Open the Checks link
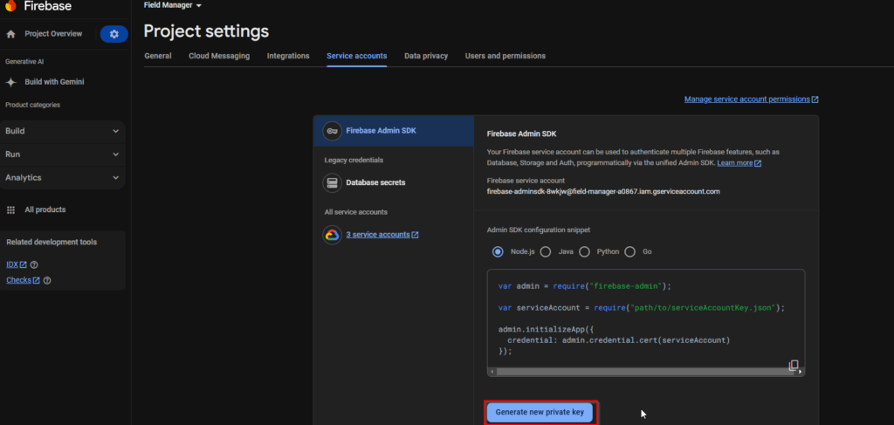The image size is (894, 425). [23, 280]
